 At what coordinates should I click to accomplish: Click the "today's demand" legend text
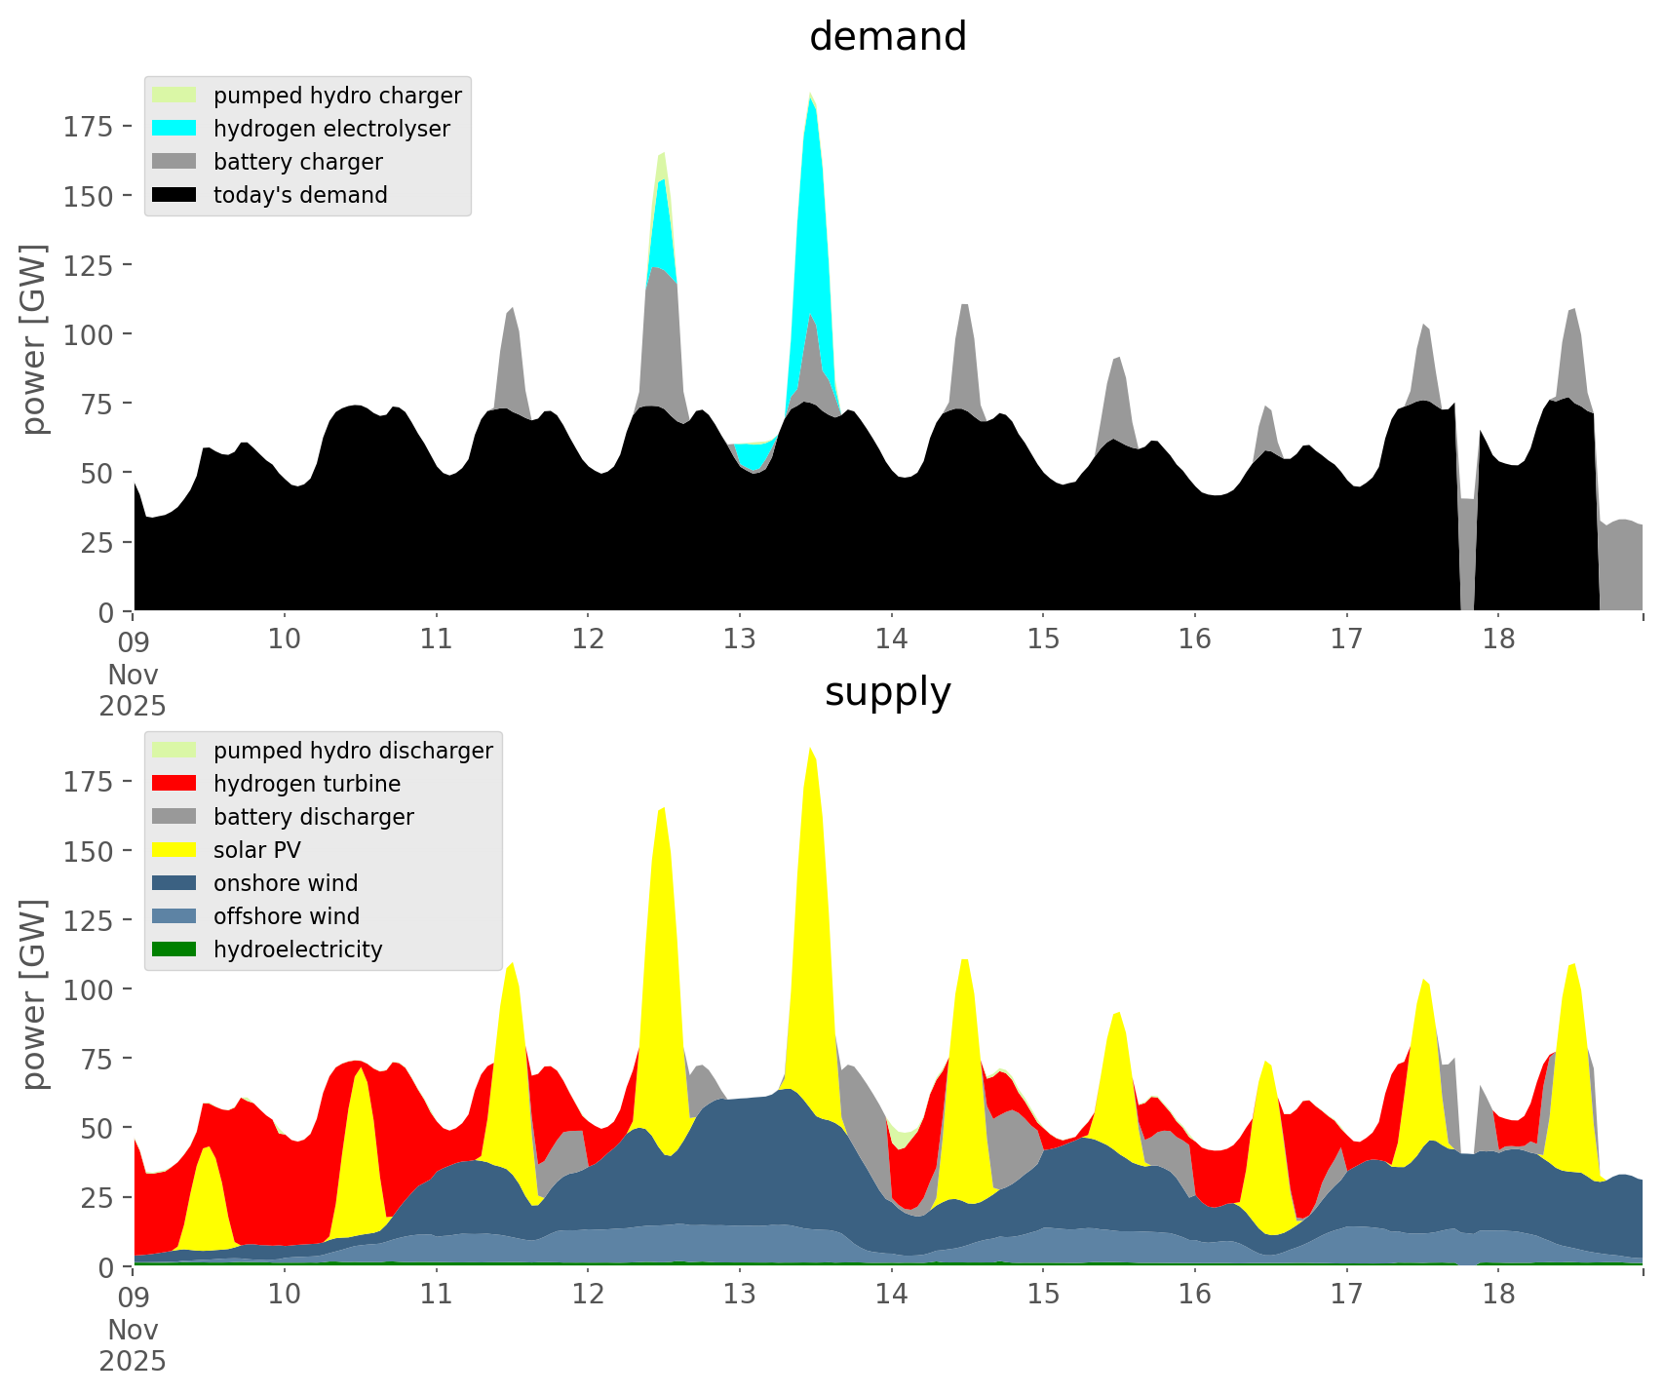click(300, 195)
